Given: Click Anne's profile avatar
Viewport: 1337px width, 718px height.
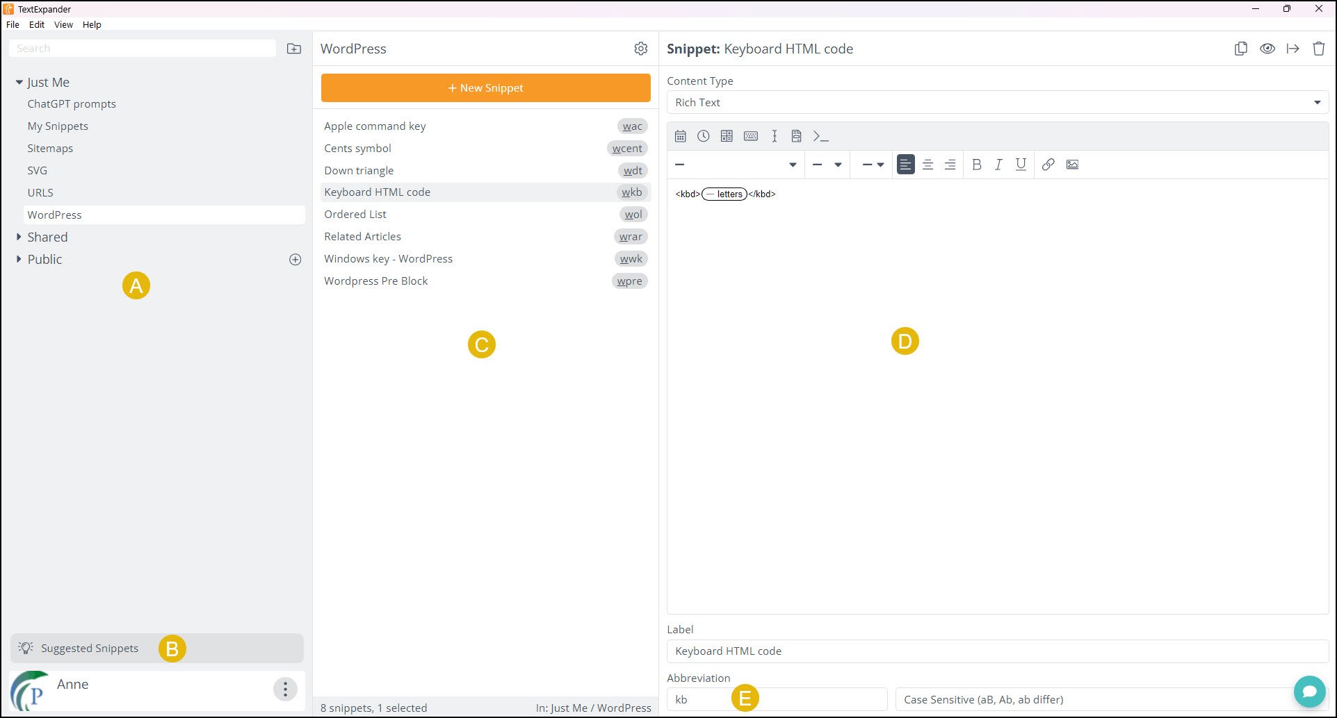Looking at the screenshot, I should click(x=30, y=690).
